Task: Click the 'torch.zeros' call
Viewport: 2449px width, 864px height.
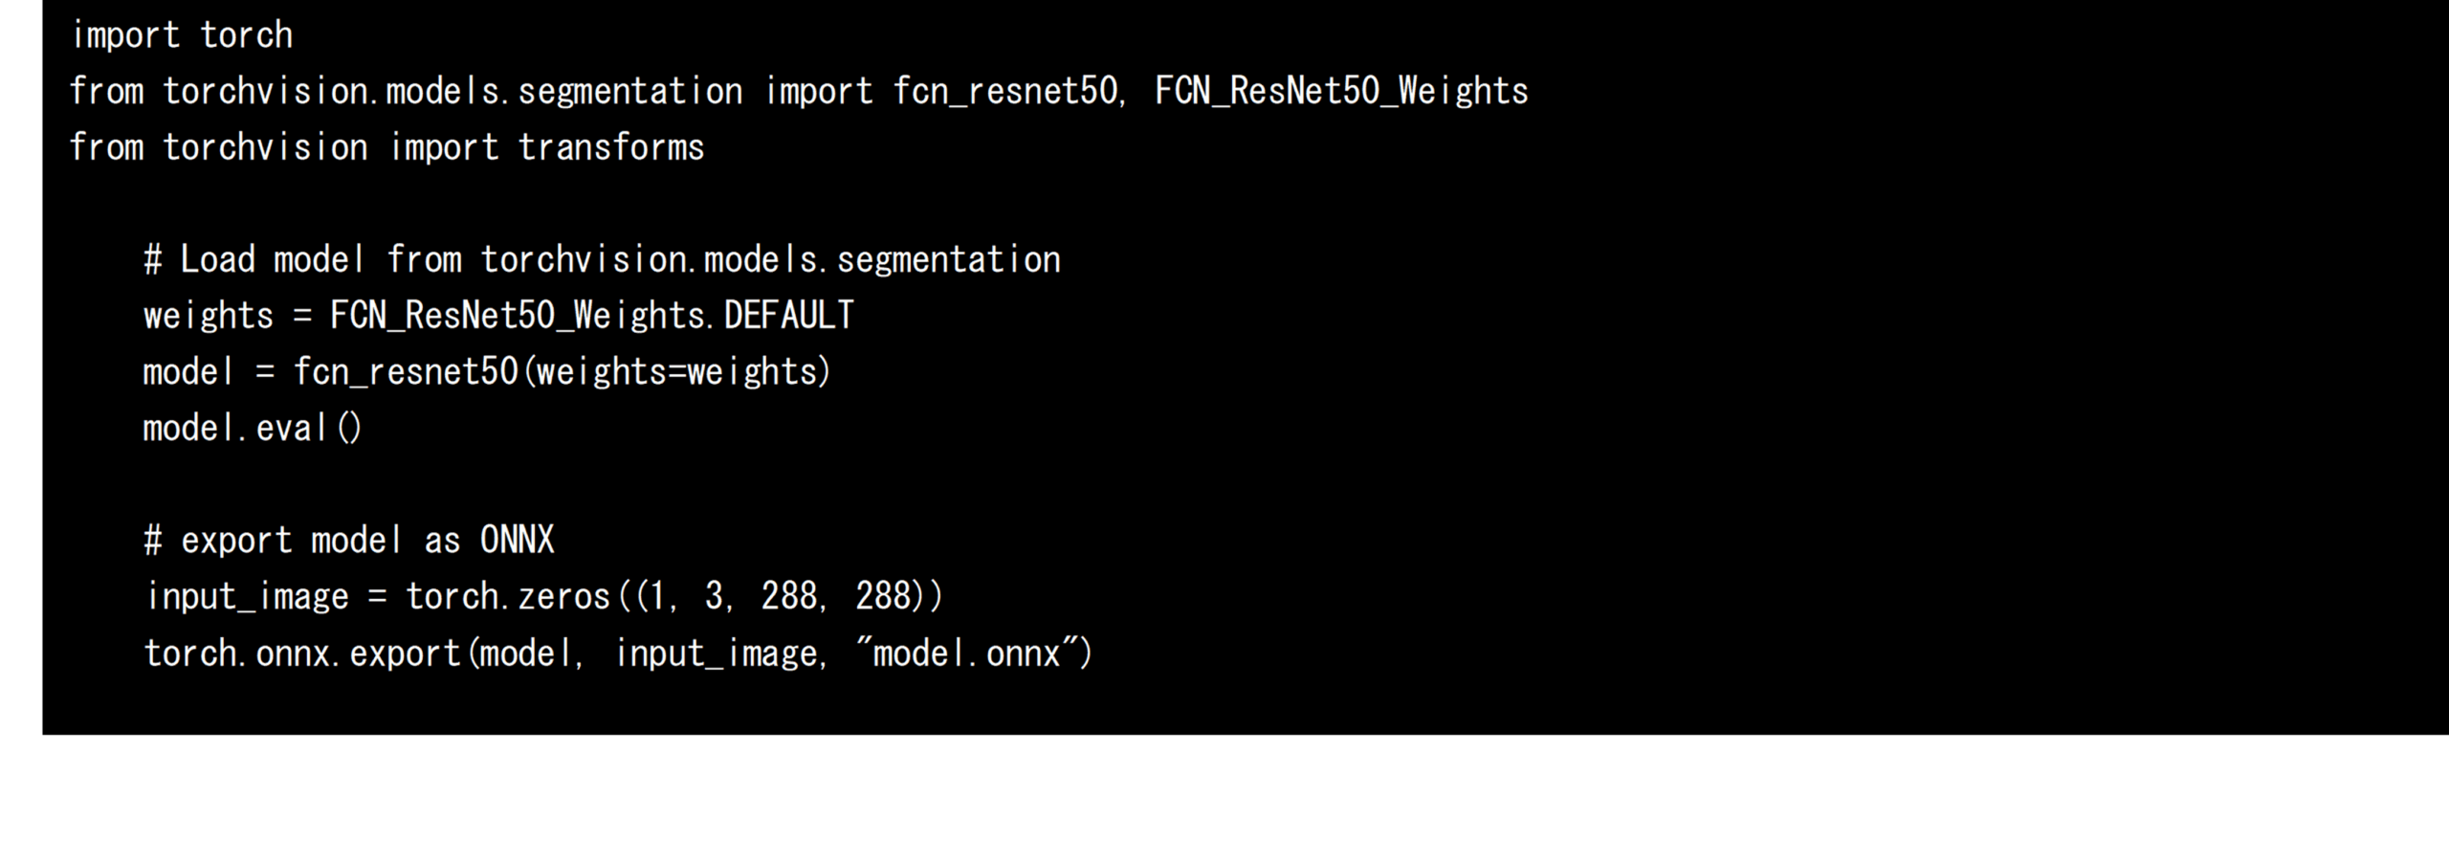Action: coord(508,597)
